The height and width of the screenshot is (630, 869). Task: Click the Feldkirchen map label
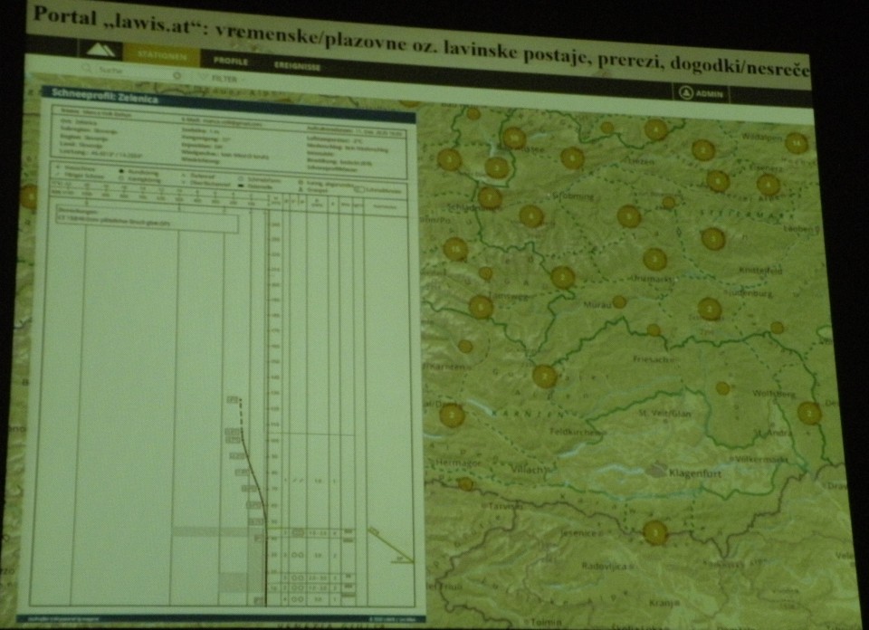tap(574, 431)
